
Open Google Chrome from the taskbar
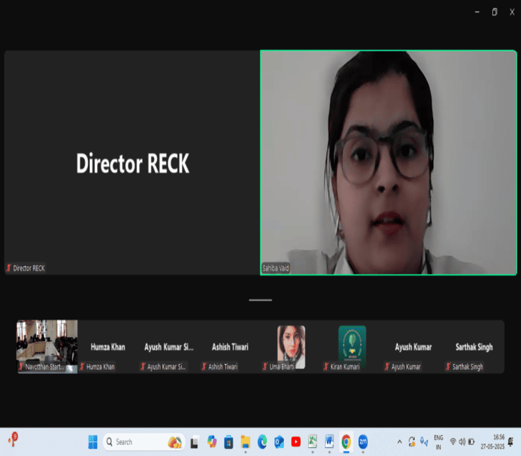coord(346,442)
